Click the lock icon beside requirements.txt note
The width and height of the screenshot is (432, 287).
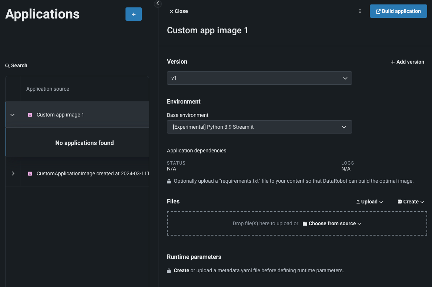(169, 182)
